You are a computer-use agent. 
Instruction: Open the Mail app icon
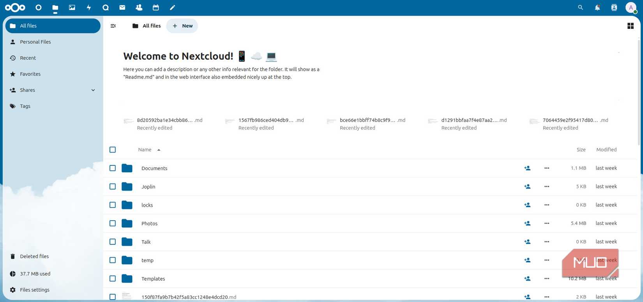point(122,7)
